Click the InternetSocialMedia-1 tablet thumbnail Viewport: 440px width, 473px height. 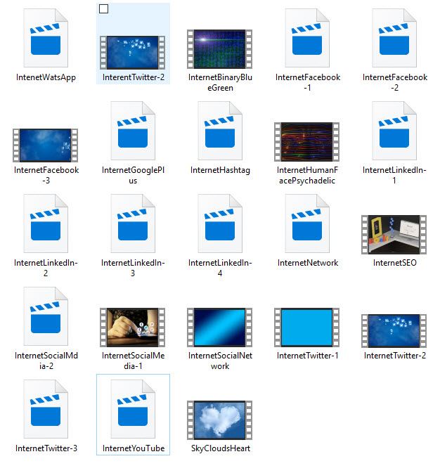(133, 327)
